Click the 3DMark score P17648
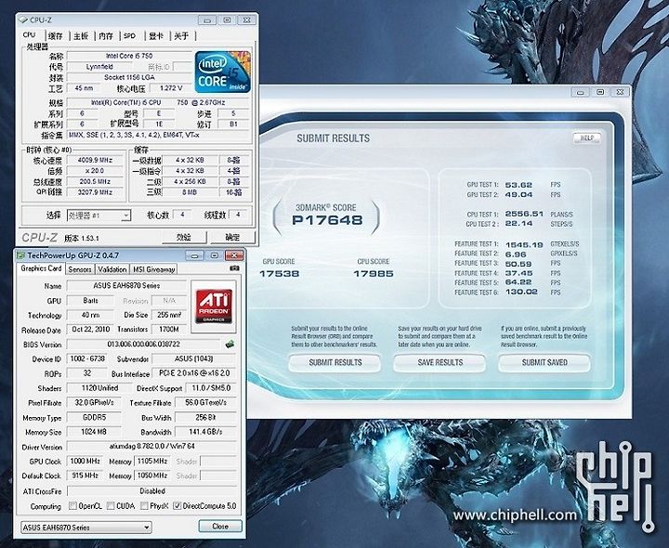Image resolution: width=669 pixels, height=548 pixels. point(327,220)
